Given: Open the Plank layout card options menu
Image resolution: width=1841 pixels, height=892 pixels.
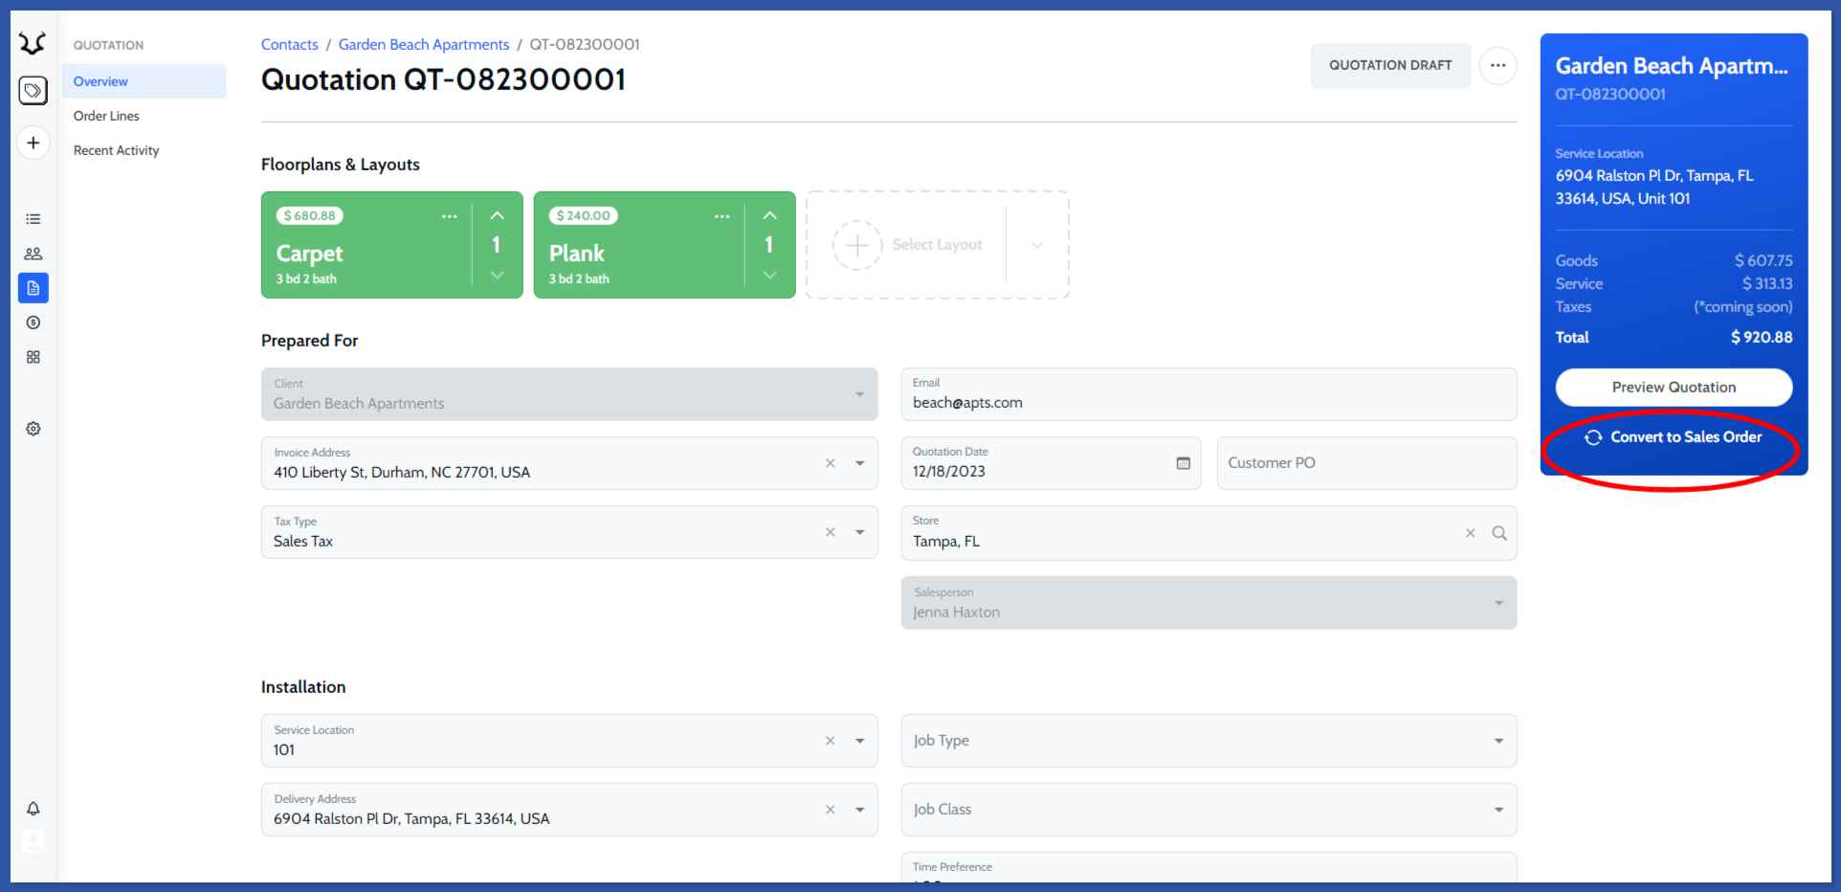Looking at the screenshot, I should tap(721, 216).
